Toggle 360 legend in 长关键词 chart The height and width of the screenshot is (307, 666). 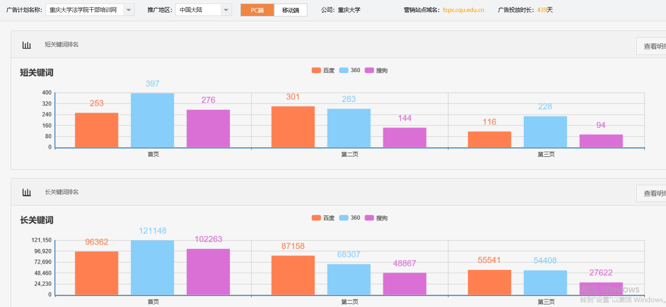[350, 218]
